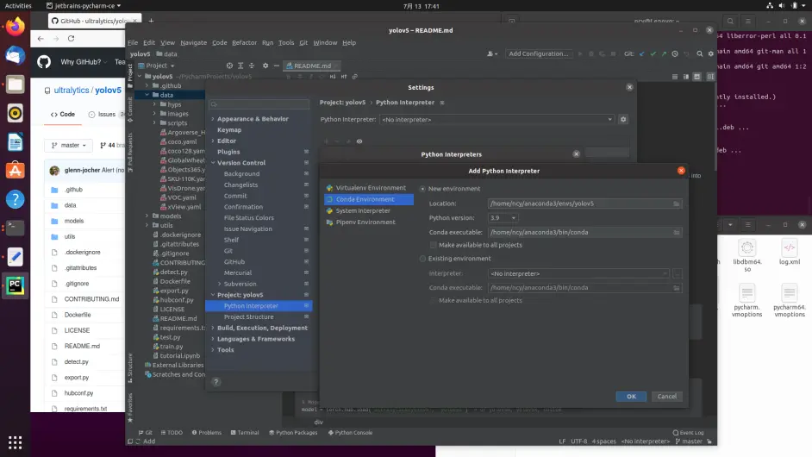The height and width of the screenshot is (457, 812).
Task: Open Thunderbird mail in dock
Action: (15, 55)
